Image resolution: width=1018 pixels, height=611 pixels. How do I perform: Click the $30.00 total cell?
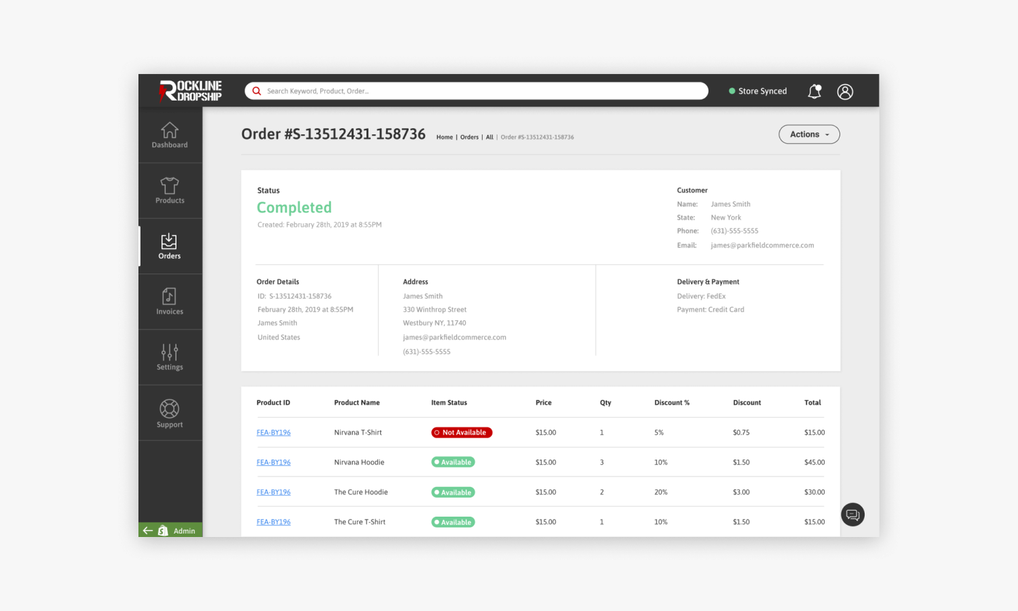814,492
